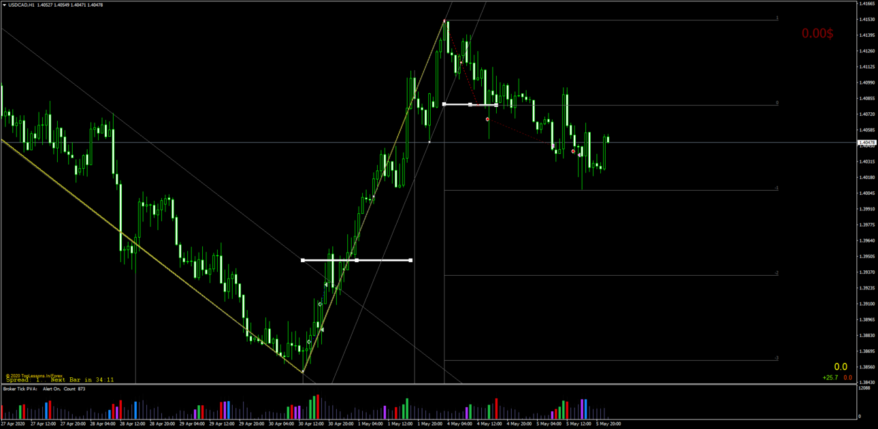878x429 pixels.
Task: Click the 29 Apr 04:00 time label
Action: tap(192, 424)
